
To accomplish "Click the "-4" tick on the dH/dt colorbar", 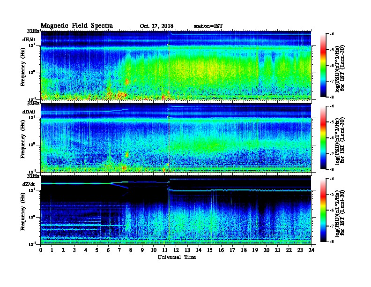I will click(332, 34).
